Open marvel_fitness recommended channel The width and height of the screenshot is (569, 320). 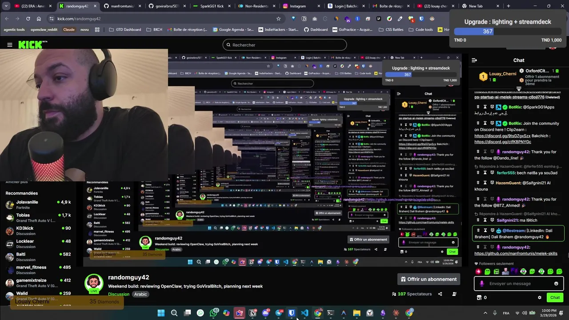tap(38, 270)
